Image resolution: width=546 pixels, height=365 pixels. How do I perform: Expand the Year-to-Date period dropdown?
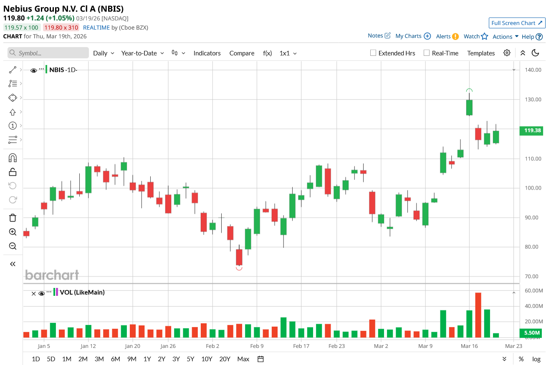point(142,53)
